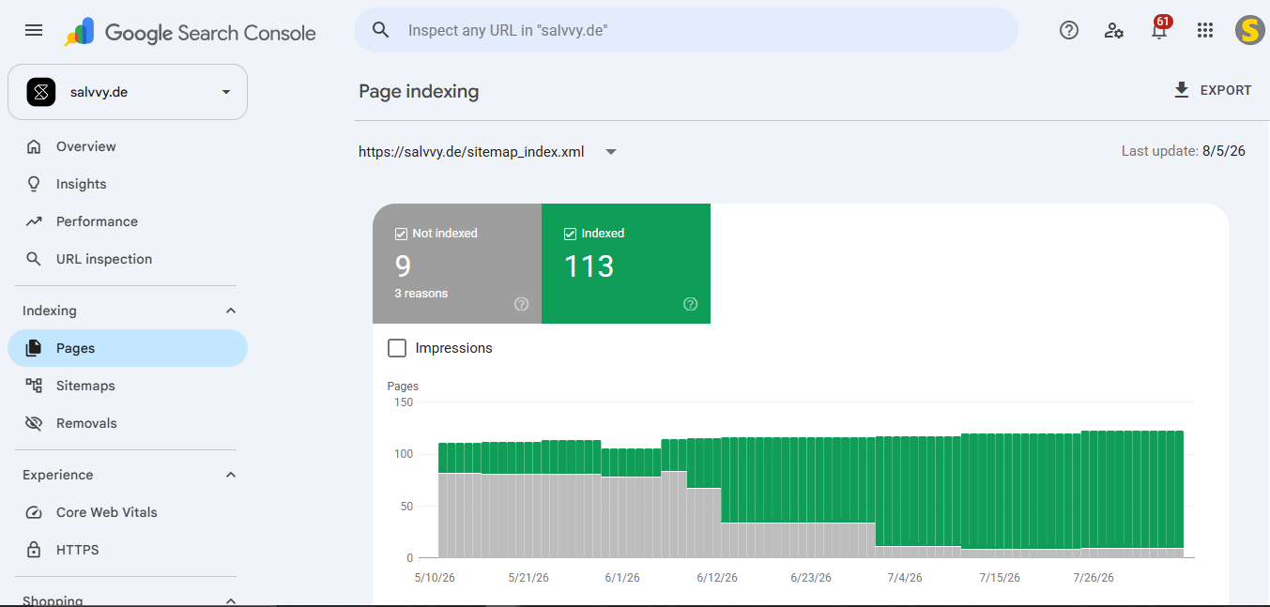Open the sitemap_index.xml filter dropdown arrow
This screenshot has width=1270, height=607.
(x=611, y=152)
